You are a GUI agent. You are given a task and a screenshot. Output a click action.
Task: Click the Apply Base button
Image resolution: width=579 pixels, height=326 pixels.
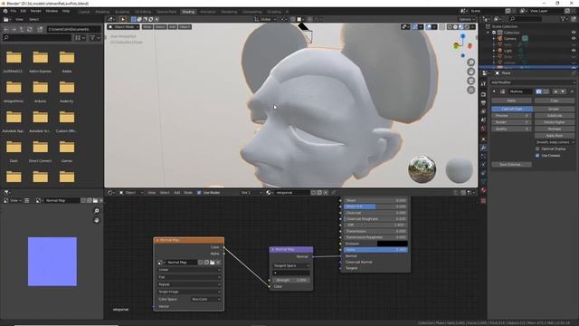pos(555,136)
